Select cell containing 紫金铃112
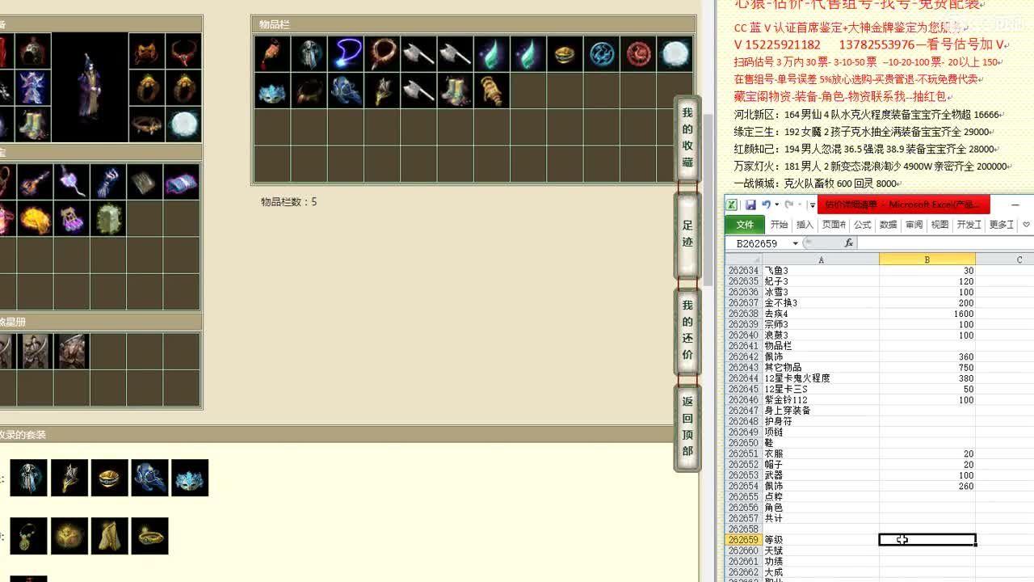This screenshot has height=582, width=1034. click(x=821, y=400)
